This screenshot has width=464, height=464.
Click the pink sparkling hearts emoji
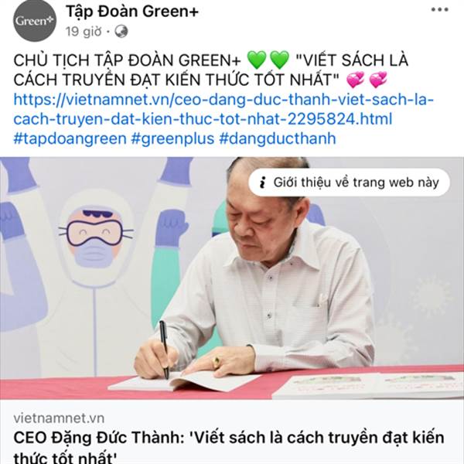pos(367,80)
